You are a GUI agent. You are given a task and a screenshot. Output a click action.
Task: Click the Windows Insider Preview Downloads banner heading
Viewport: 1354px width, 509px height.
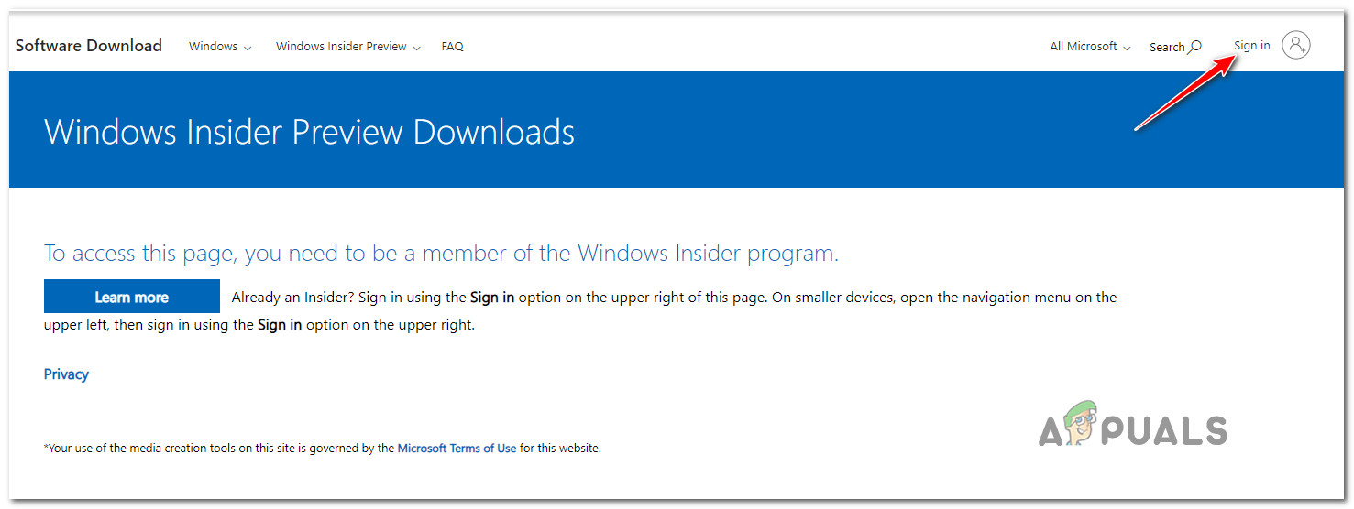[309, 132]
